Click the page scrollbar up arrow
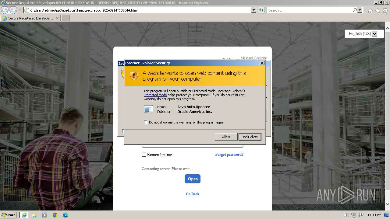The image size is (390, 219). (x=388, y=29)
